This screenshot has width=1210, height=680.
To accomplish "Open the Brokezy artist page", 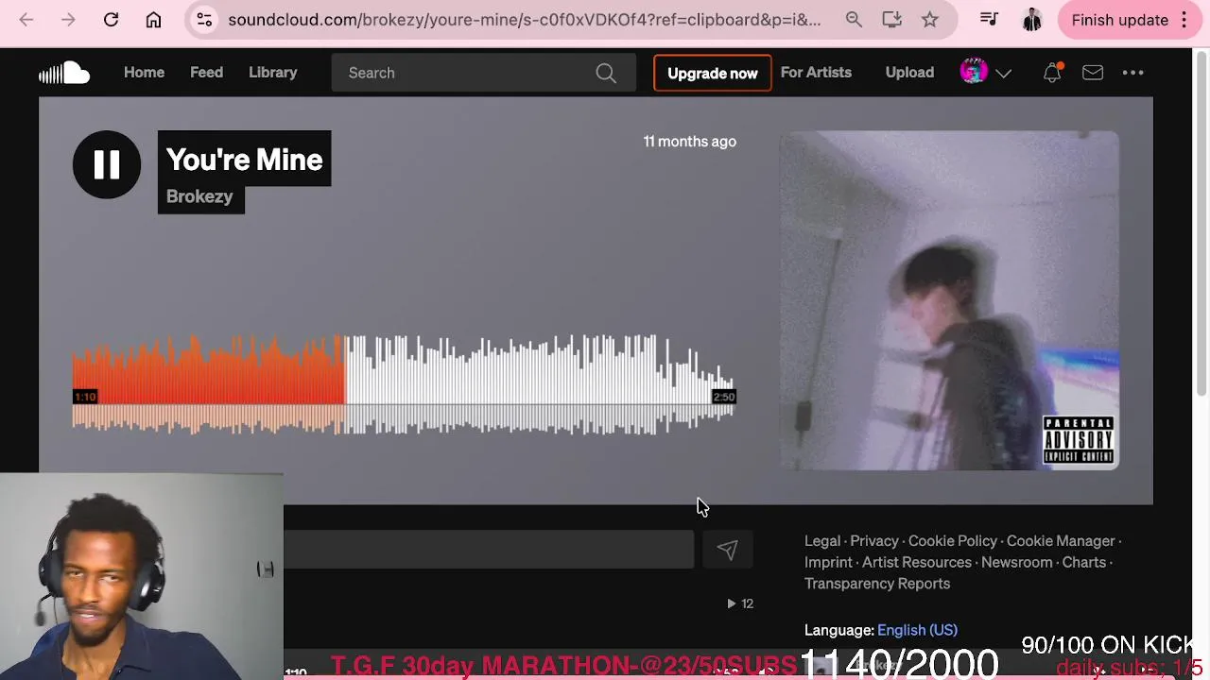I will pos(199,196).
